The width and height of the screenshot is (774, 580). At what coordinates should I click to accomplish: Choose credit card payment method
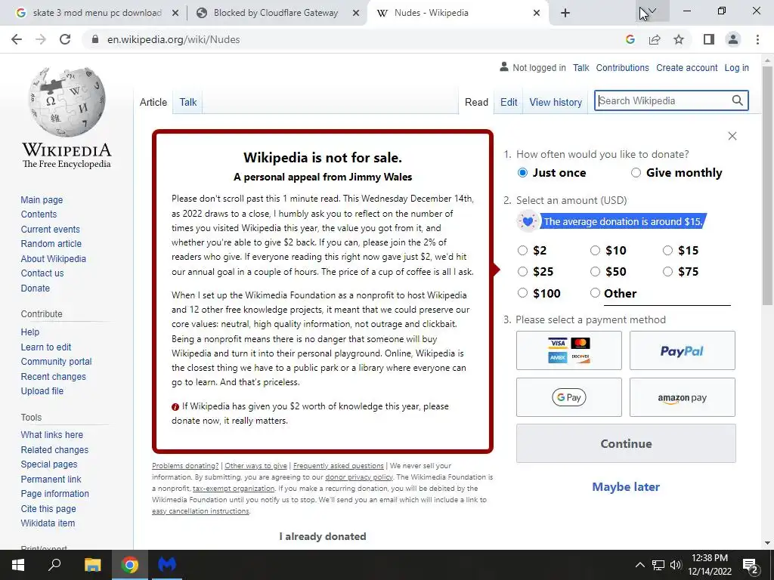568,350
